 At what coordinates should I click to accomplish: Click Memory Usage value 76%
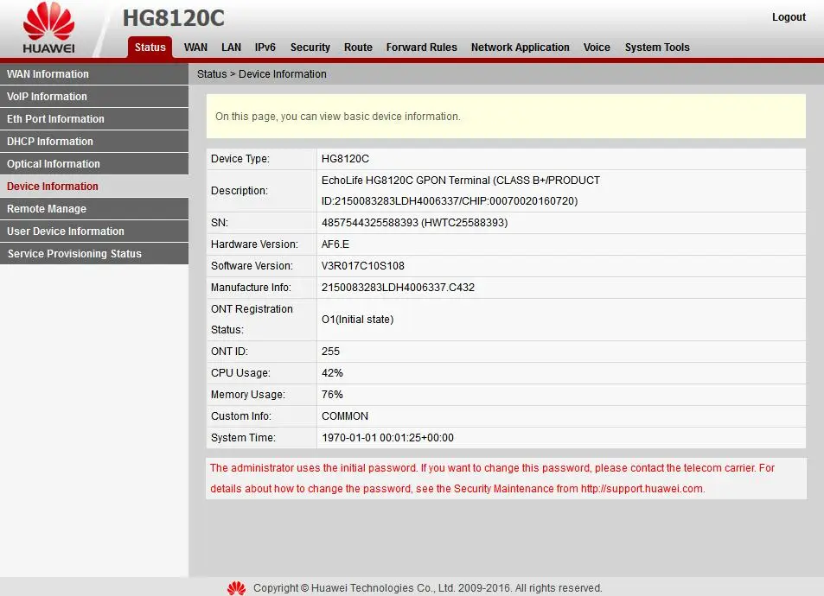(x=332, y=395)
